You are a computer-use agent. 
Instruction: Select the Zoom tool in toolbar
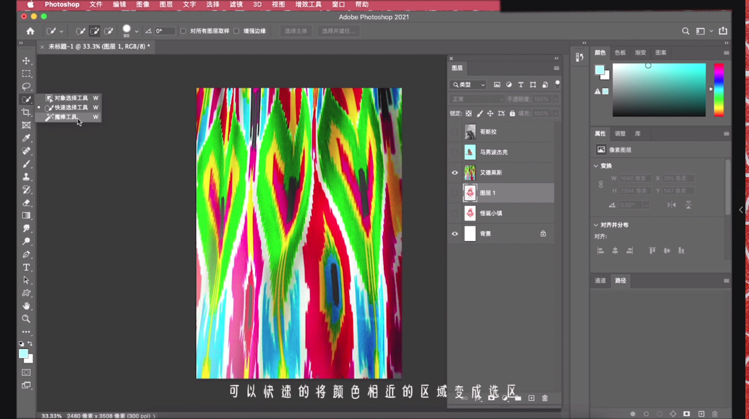pyautogui.click(x=26, y=319)
